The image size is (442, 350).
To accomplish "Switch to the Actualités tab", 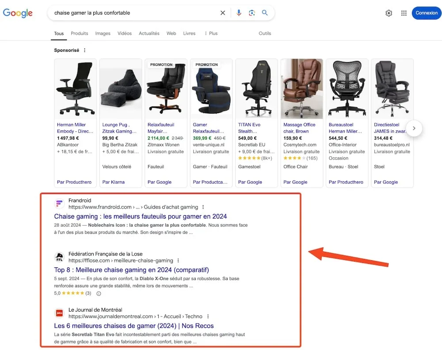I will pos(149,33).
